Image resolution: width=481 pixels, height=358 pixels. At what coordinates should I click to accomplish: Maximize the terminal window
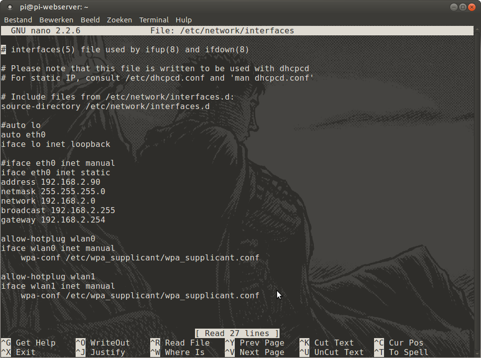coord(463,7)
